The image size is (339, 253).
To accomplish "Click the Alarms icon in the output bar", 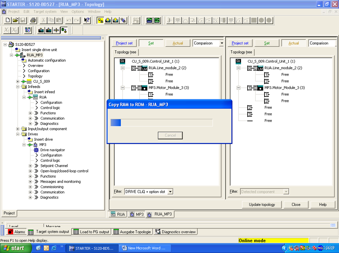I will 10,232.
